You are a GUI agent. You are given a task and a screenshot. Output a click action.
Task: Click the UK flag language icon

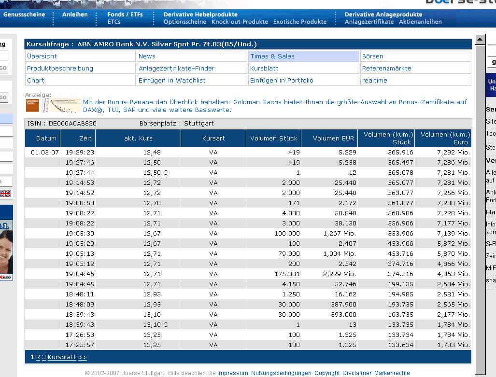coord(5,194)
